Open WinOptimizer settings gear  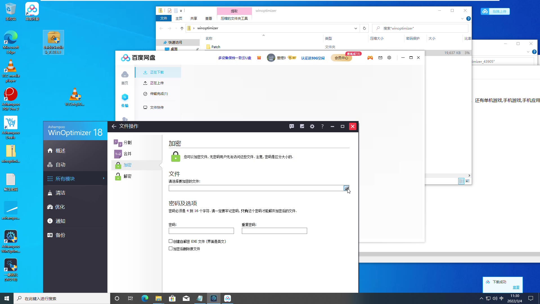(x=312, y=126)
